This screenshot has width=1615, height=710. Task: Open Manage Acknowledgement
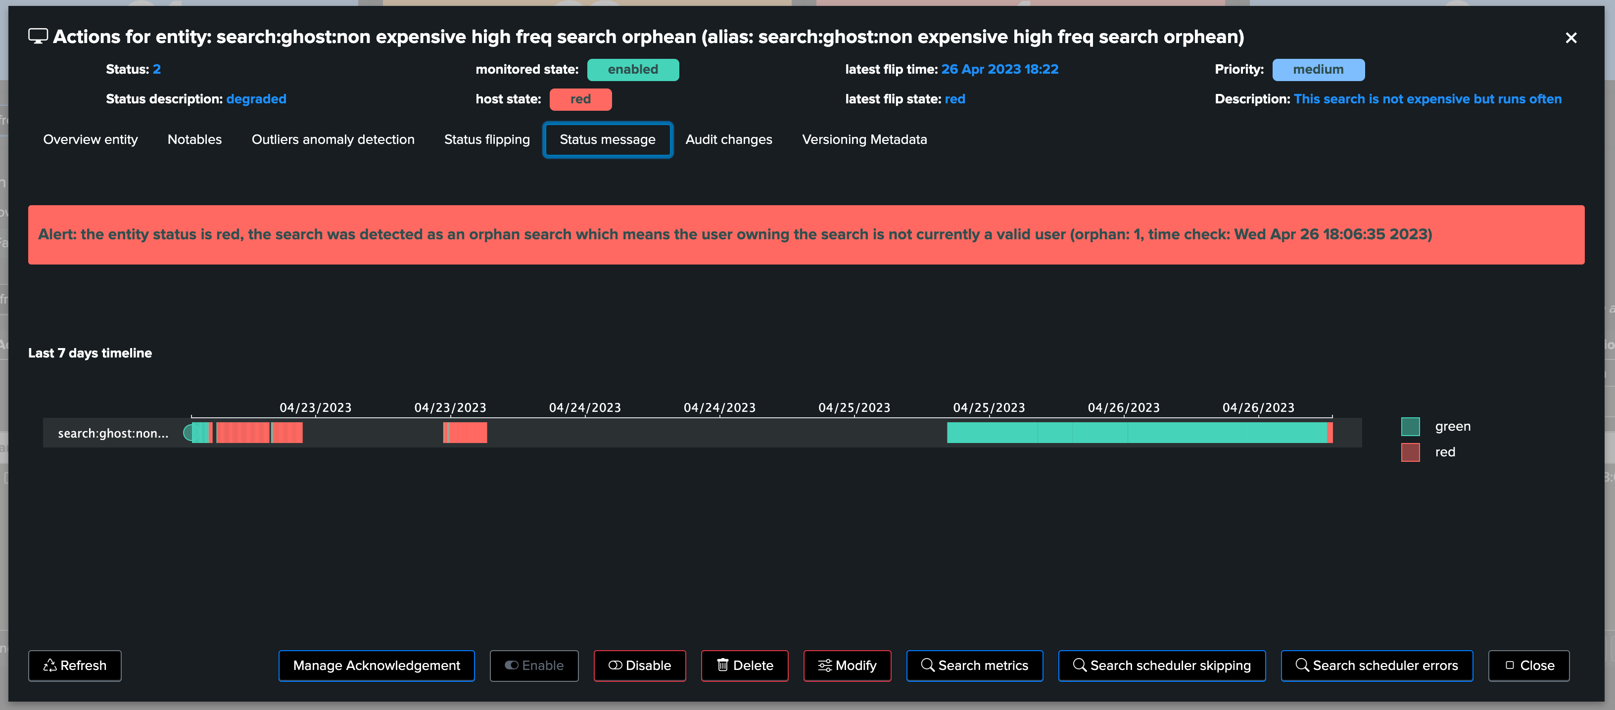(x=376, y=666)
